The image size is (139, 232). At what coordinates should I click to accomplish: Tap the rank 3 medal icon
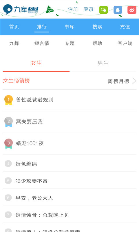9,144
